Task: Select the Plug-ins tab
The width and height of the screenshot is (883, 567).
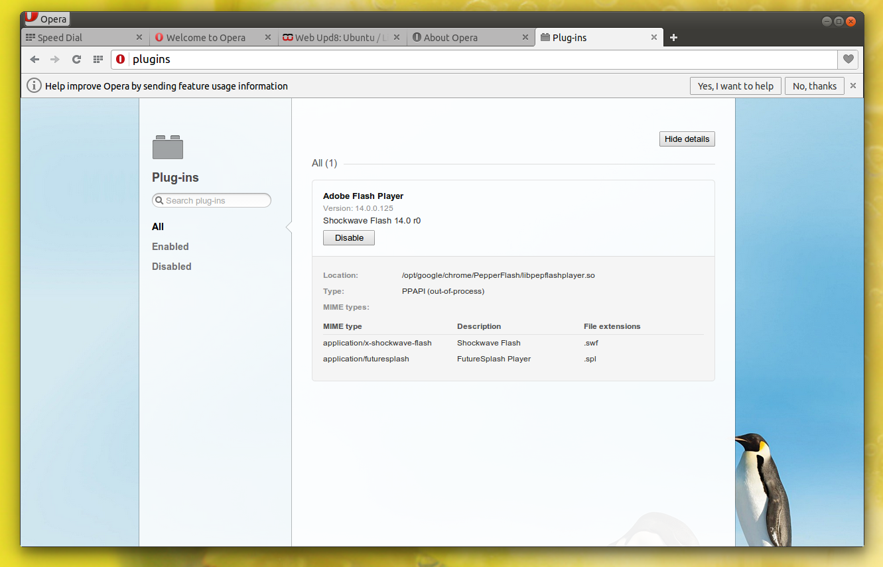Action: (598, 38)
